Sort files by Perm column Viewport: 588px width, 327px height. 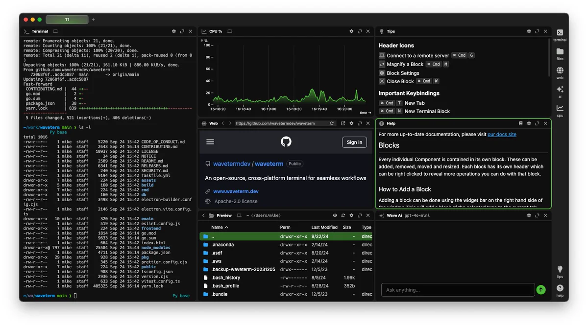[285, 227]
